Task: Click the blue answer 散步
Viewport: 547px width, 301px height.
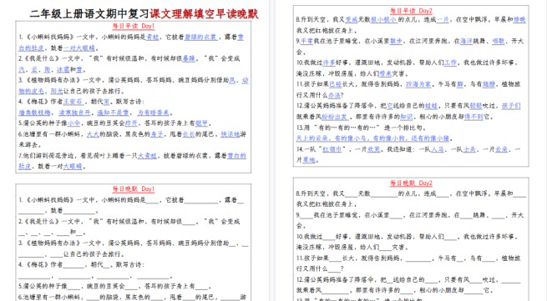Action: tap(396, 41)
